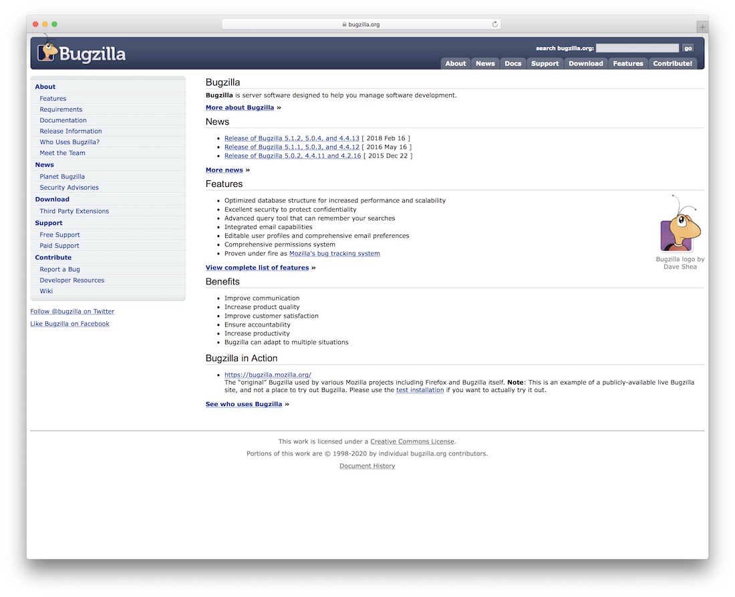
Task: Open the Docs tab
Action: [x=512, y=63]
